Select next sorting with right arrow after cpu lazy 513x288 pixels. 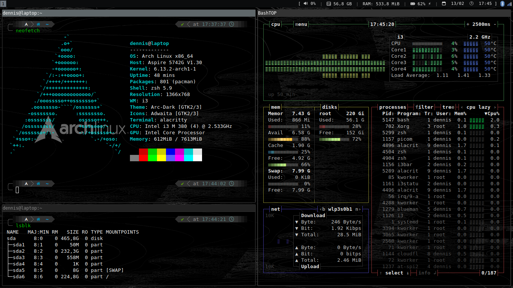(495, 107)
